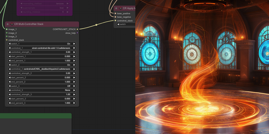Click the rounding_modulus value field
The height and width of the screenshot is (134, 269).
tap(44, 12)
